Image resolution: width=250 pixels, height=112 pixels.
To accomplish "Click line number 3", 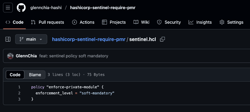I will tap(19, 99).
